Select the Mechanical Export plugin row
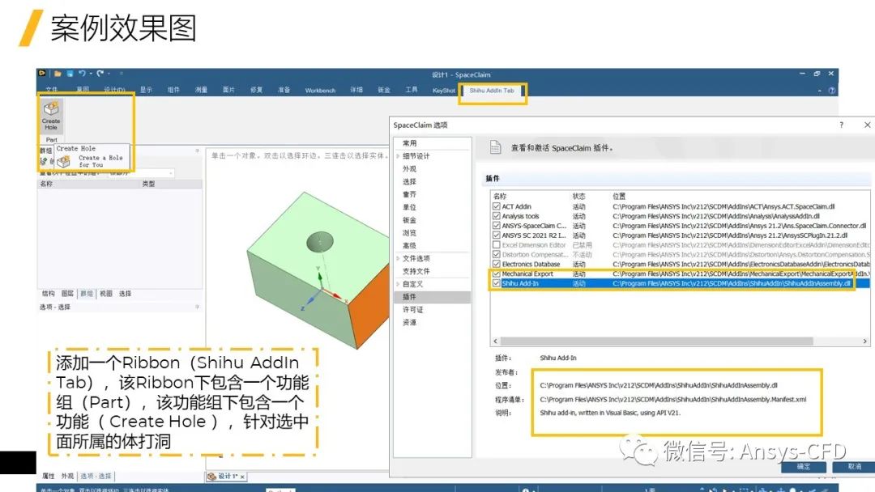 click(x=680, y=274)
